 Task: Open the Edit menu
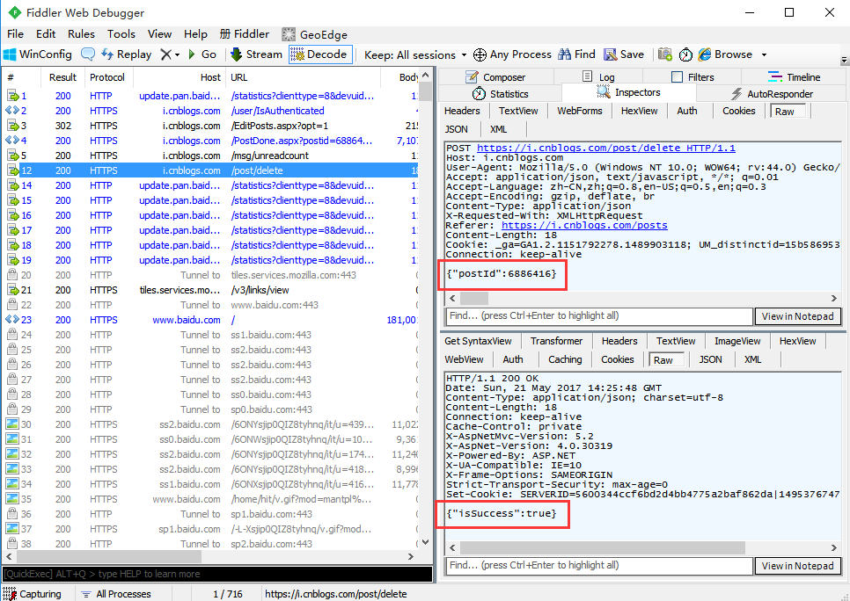pyautogui.click(x=46, y=34)
